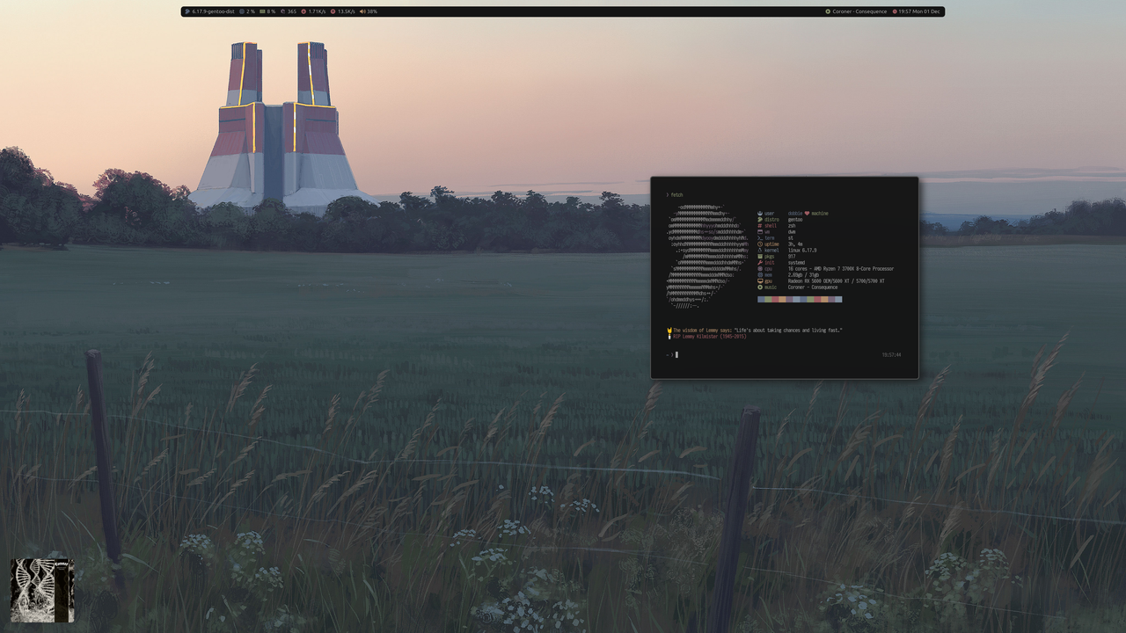Click the Gentoo distro icon in fetch output
Viewport: 1126px width, 633px height.
(760, 220)
